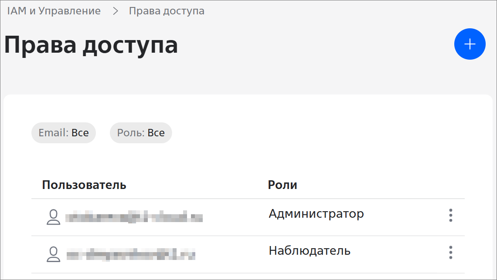Screen dimensions: 497x280
Task: Click the blurred email of the administrator user
Action: pyautogui.click(x=134, y=216)
